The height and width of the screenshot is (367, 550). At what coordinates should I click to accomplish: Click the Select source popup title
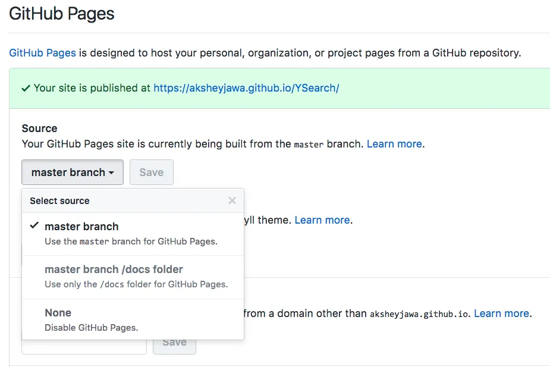tap(59, 201)
